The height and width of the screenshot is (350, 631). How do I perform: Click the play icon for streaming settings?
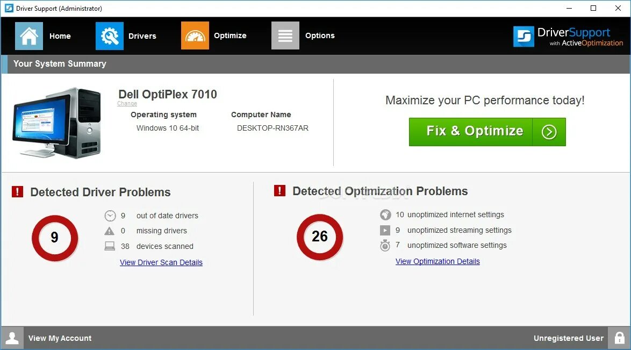click(385, 231)
